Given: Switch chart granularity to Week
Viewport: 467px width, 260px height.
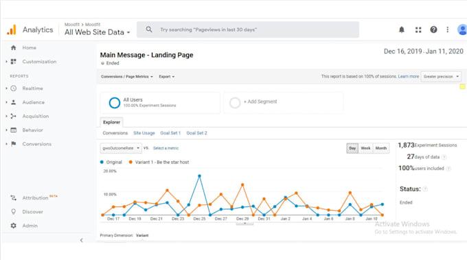Looking at the screenshot, I should click(365, 148).
